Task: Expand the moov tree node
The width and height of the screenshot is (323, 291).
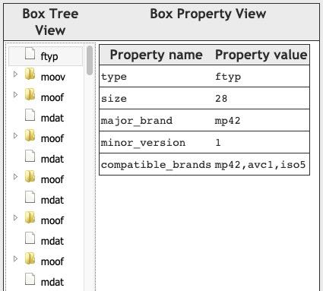Action: tap(15, 74)
